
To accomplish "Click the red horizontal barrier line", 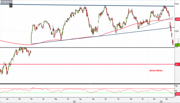I will click(x=77, y=64).
